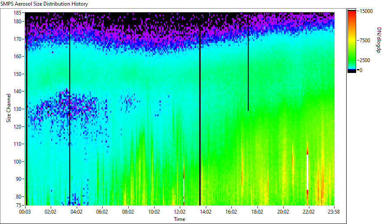Viewport: 383px width, 224px height.
Task: Click the 'SMPS Aerosol Size Distribution History' title
Action: [44, 4]
